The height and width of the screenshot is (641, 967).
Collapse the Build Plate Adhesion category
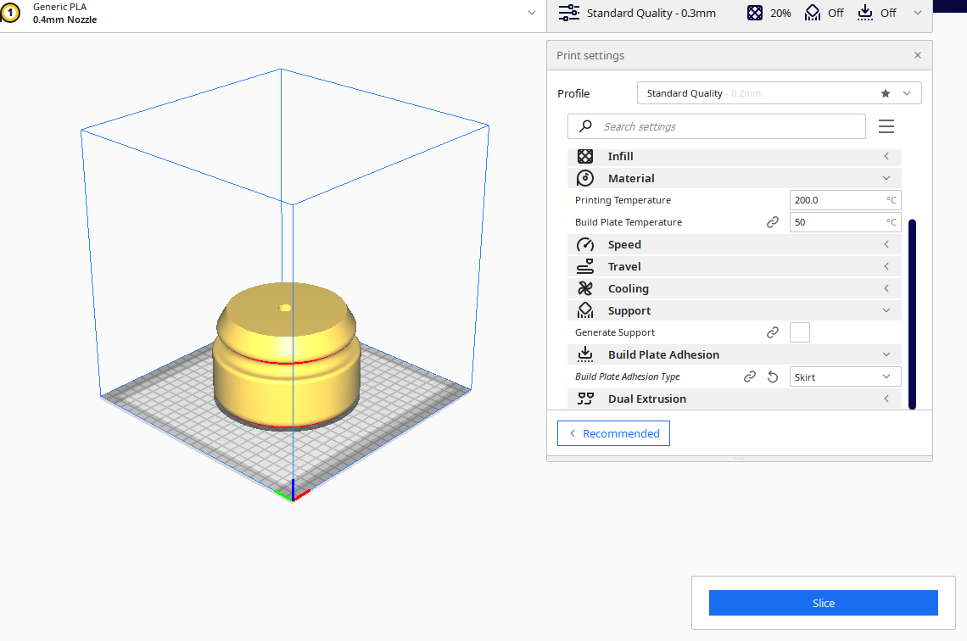tap(734, 354)
